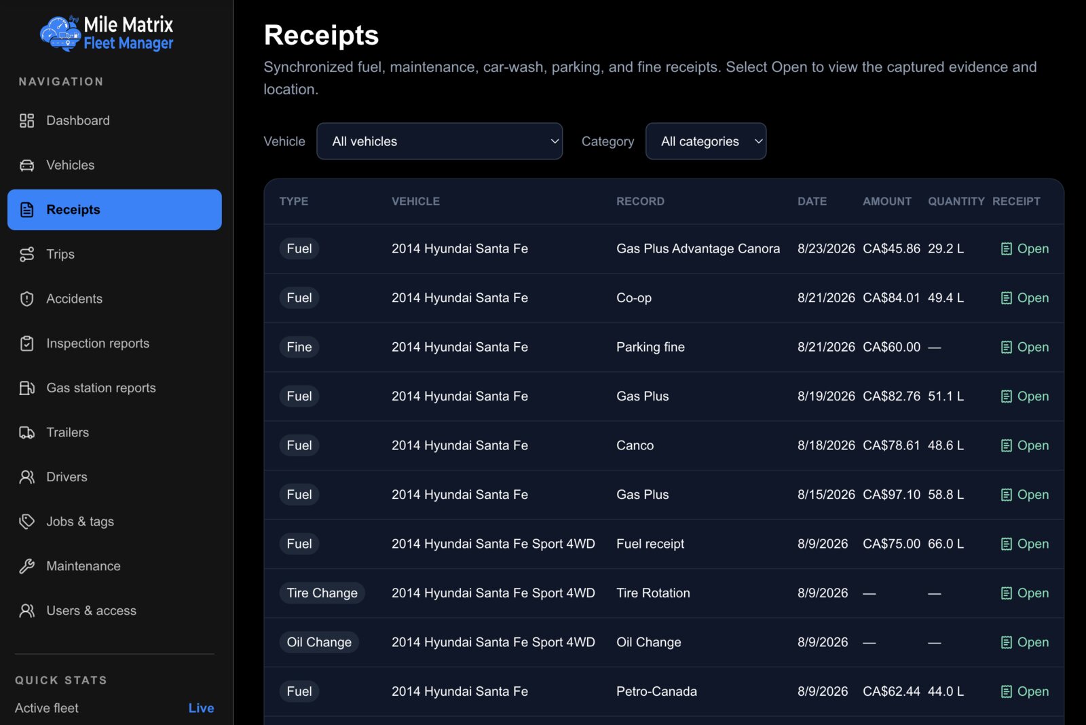Click the Maintenance wrench icon
This screenshot has width=1086, height=725.
point(26,566)
